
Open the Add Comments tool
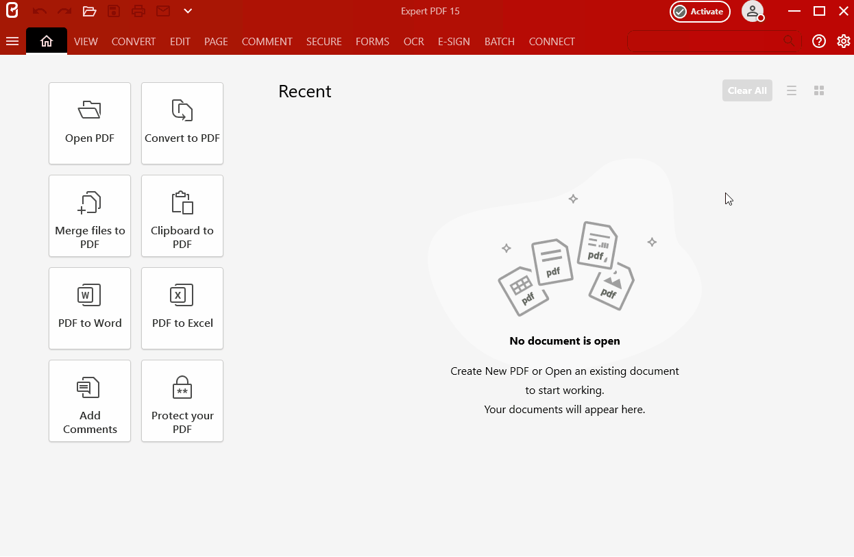click(90, 401)
